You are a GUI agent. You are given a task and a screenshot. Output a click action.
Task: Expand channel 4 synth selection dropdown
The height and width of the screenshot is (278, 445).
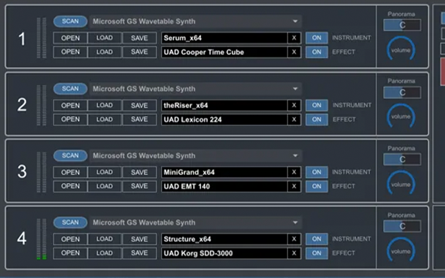point(295,223)
